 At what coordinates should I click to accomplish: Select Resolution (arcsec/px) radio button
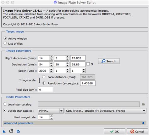click(44, 83)
